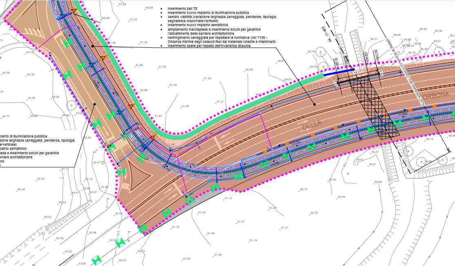
Task: Click the 65.52 elevation point label
Action: click(x=48, y=217)
